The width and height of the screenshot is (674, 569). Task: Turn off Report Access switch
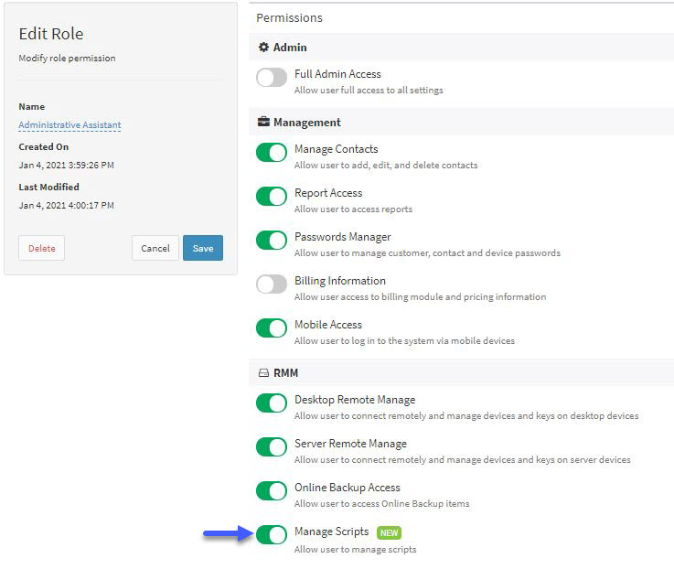272,196
